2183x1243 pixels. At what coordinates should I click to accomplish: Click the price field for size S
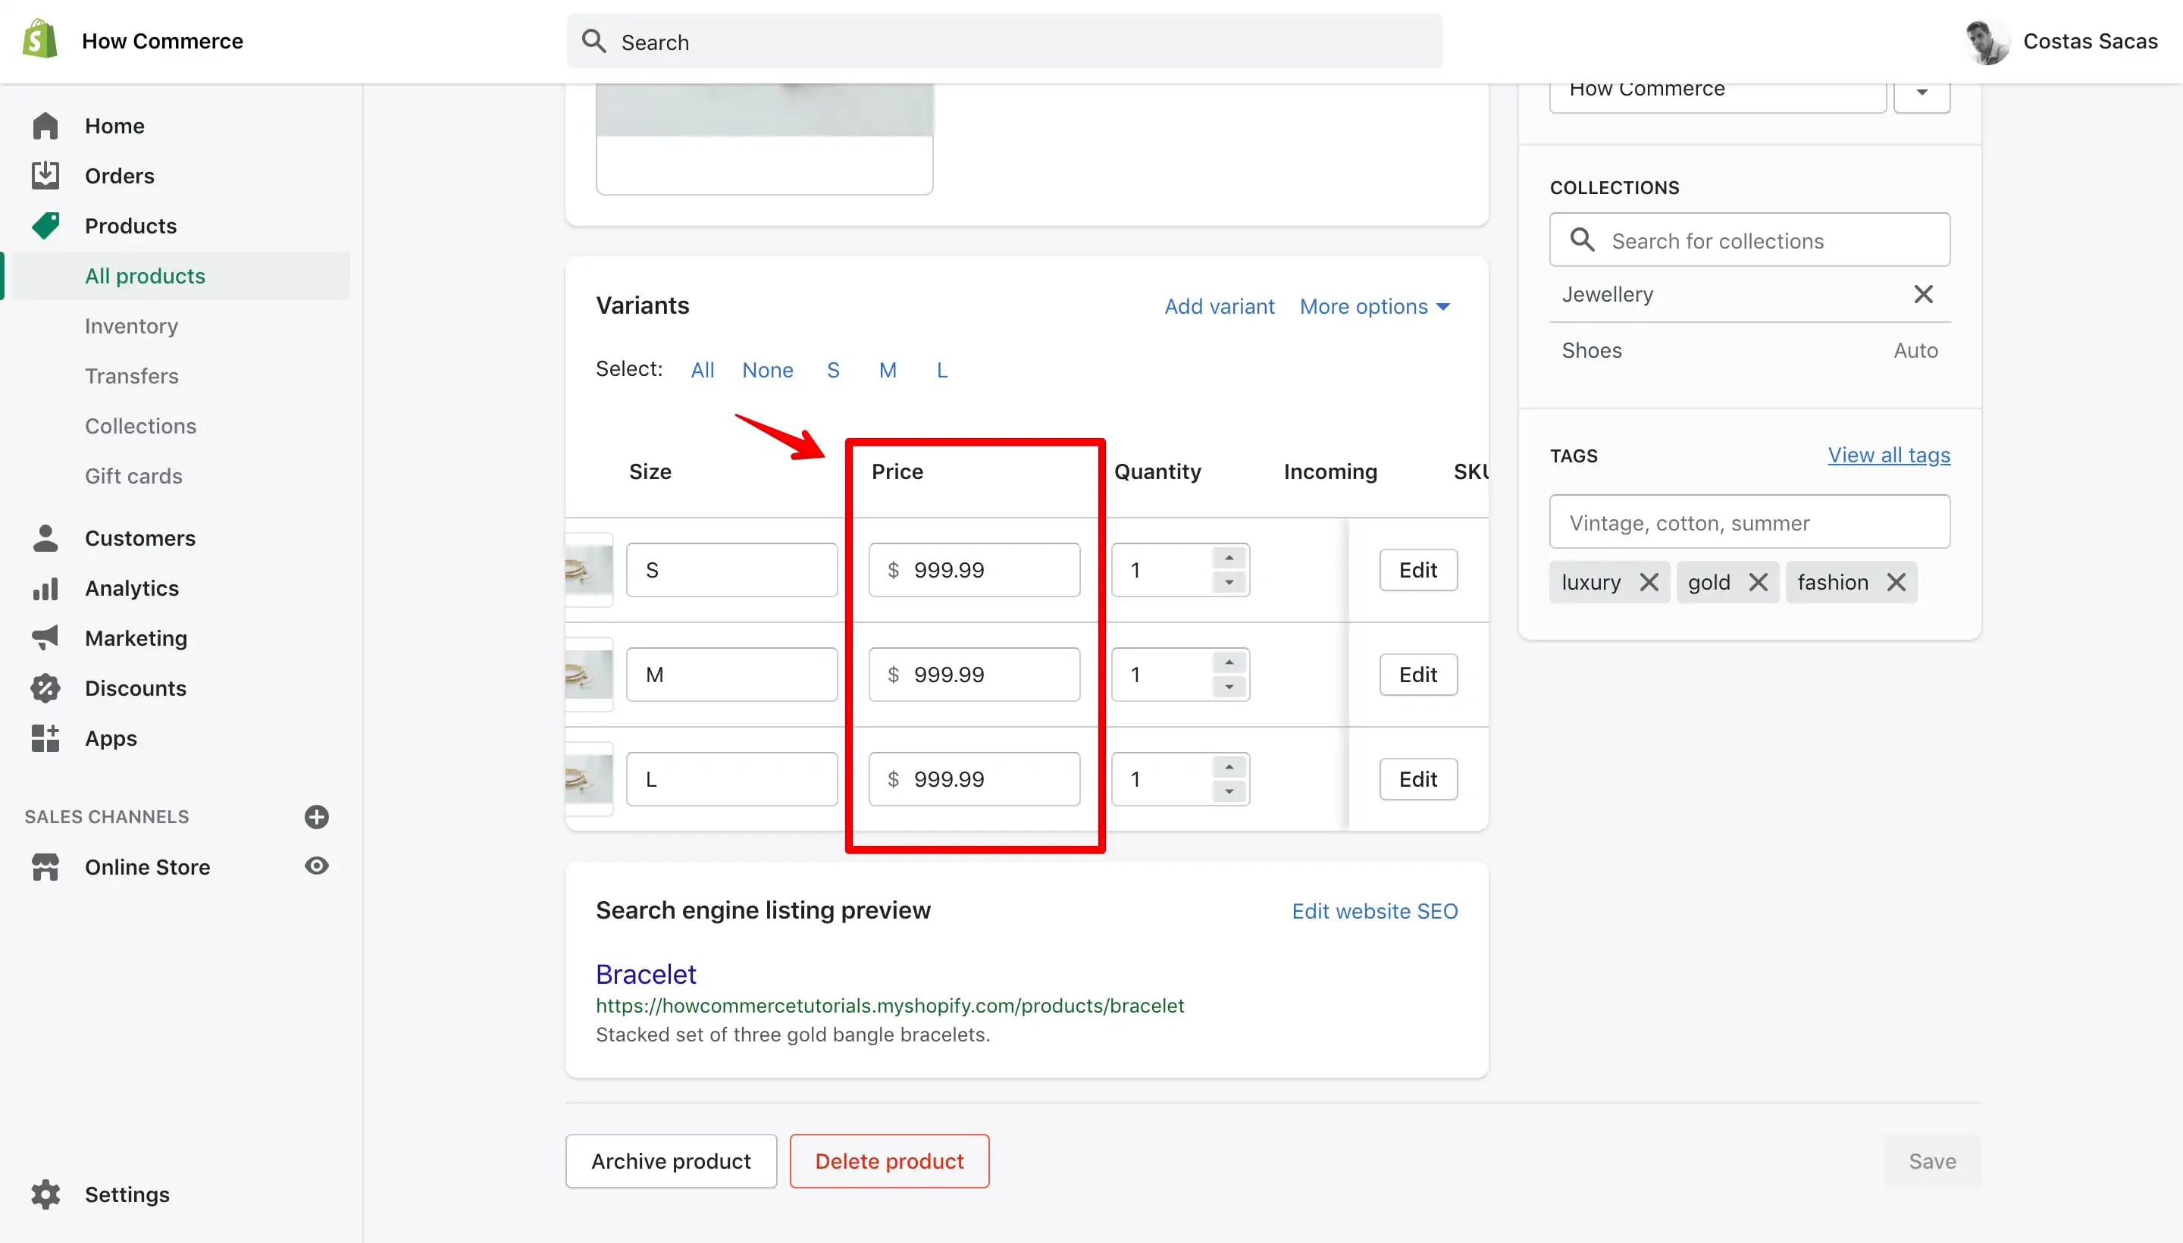974,569
